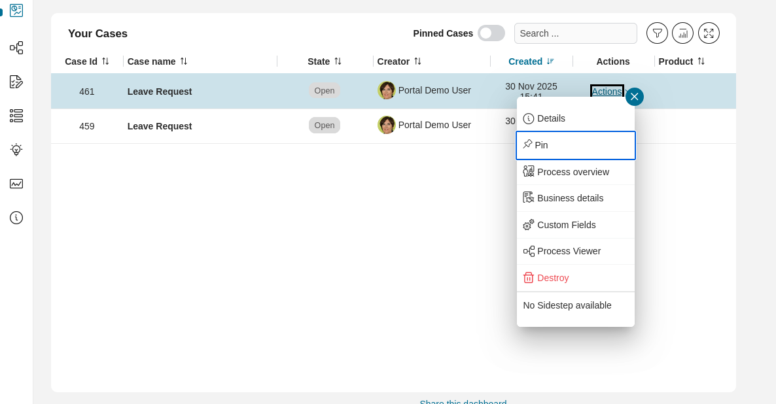Expand the dashboard to fullscreen
Image resolution: width=776 pixels, height=404 pixels.
click(x=709, y=33)
